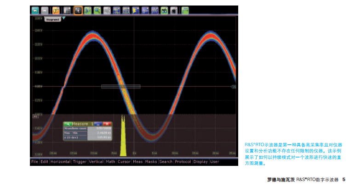Viewport: 361px width, 192px height.
Task: Activate the magnifier zoom tool
Action: pyautogui.click(x=98, y=10)
